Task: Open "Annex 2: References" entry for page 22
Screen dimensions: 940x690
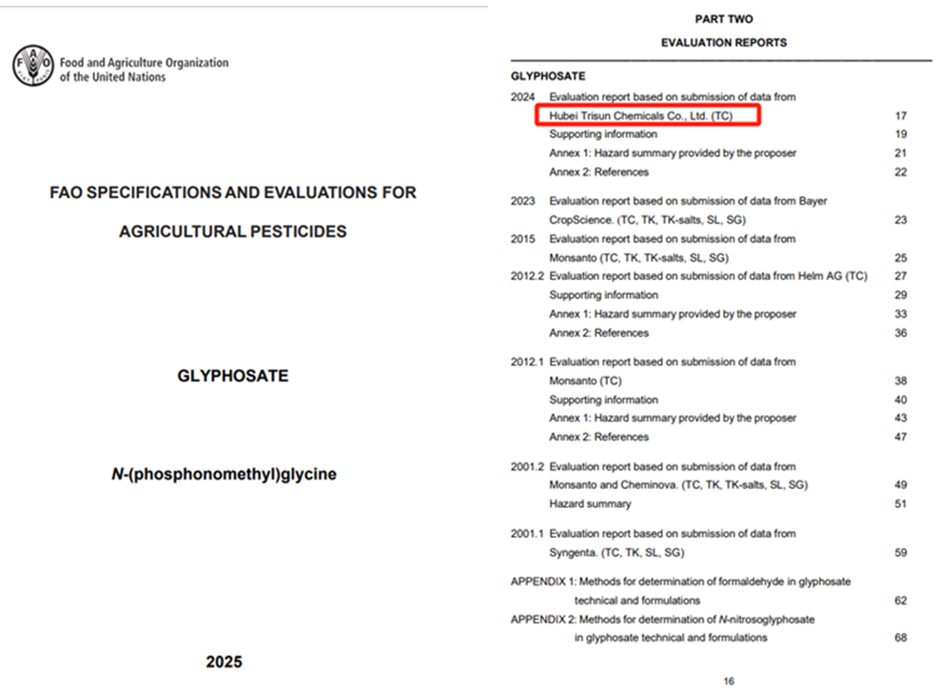Action: coord(598,172)
